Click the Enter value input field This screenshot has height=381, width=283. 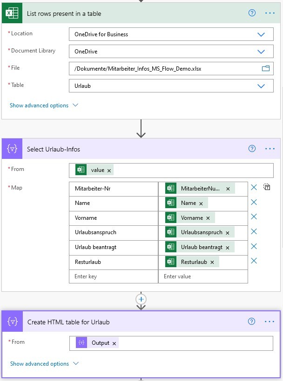pos(203,276)
